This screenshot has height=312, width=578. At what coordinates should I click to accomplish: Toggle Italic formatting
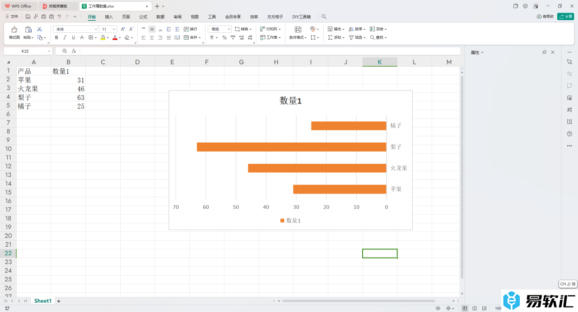pos(65,38)
